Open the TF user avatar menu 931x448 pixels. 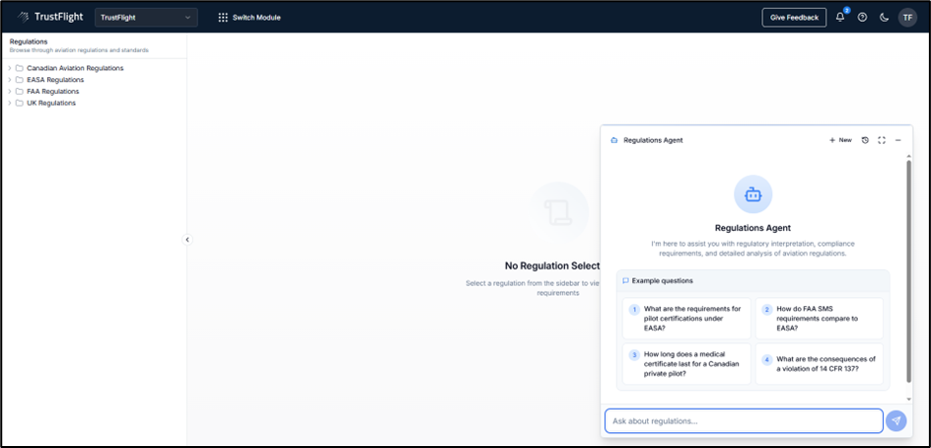pyautogui.click(x=907, y=17)
